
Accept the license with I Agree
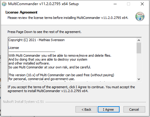click(x=109, y=109)
